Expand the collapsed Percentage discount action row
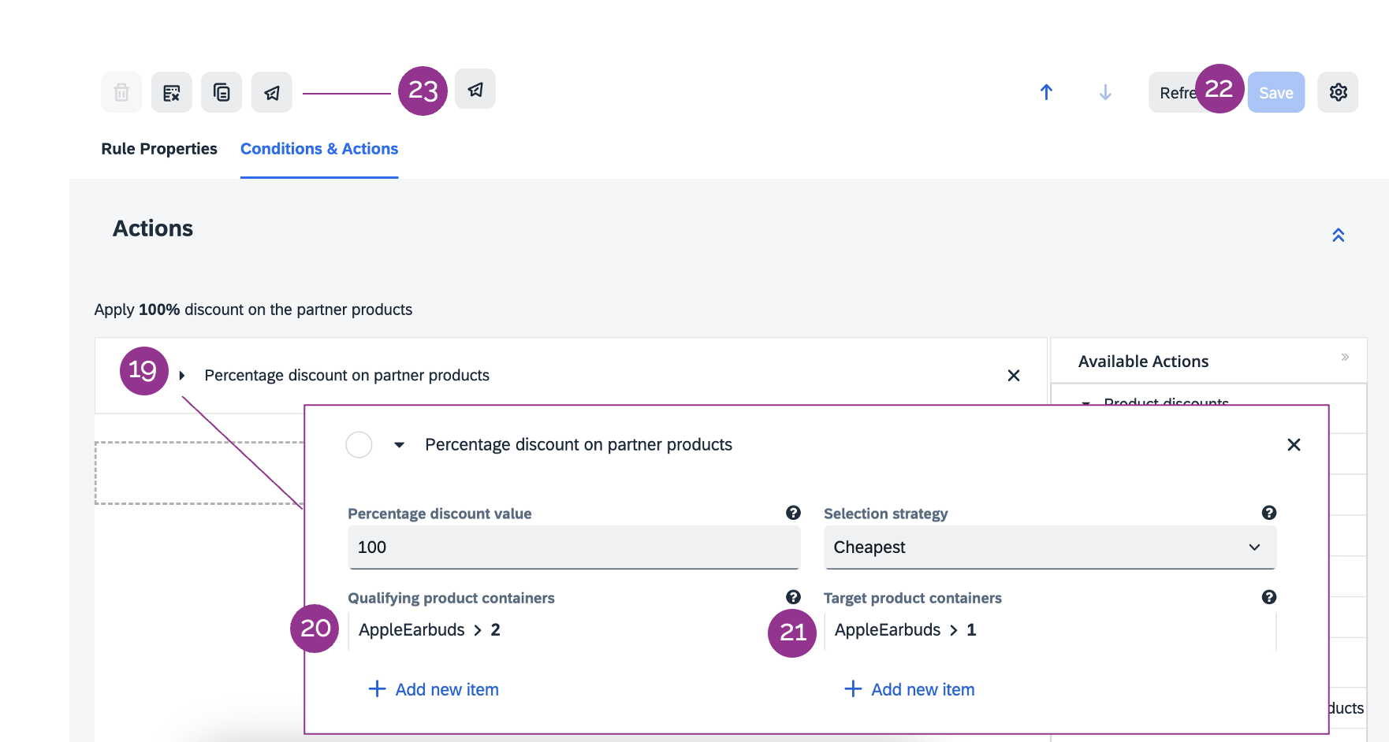This screenshot has width=1389, height=742. coord(182,376)
